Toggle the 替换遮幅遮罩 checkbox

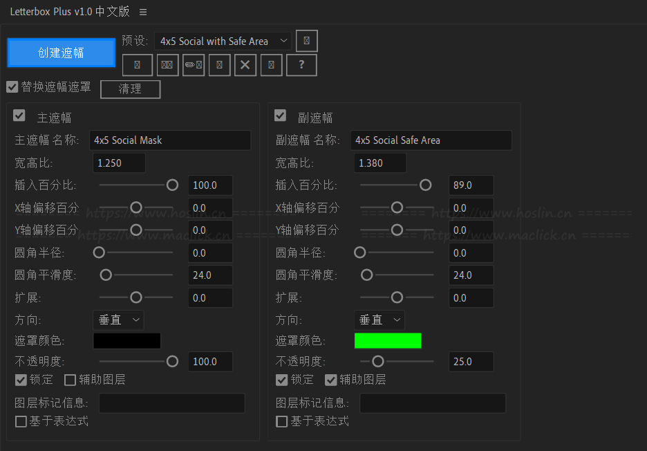pos(12,87)
